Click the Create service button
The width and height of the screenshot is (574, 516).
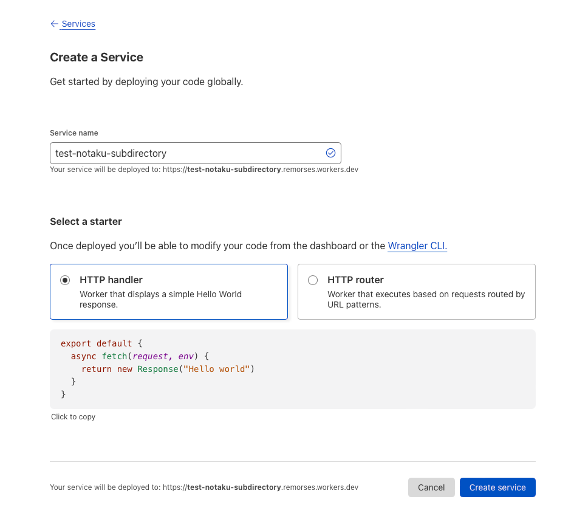click(497, 487)
